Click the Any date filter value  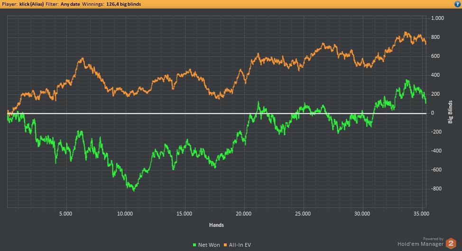tap(70, 4)
